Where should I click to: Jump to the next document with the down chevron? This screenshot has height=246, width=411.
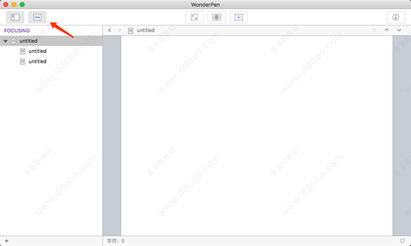[x=399, y=30]
